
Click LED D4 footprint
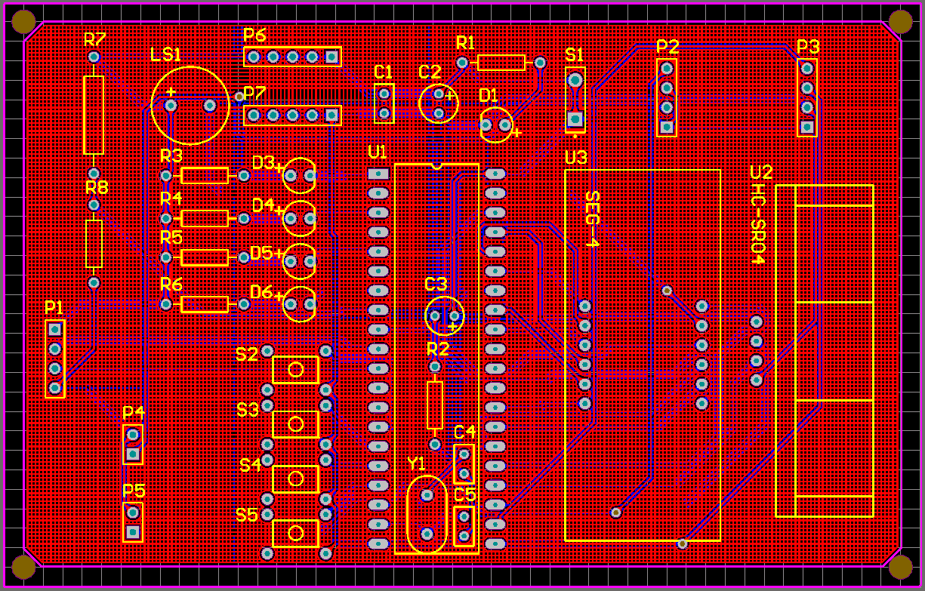(300, 218)
